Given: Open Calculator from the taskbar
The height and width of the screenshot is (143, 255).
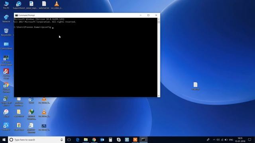Looking at the screenshot, I should [x=110, y=139].
